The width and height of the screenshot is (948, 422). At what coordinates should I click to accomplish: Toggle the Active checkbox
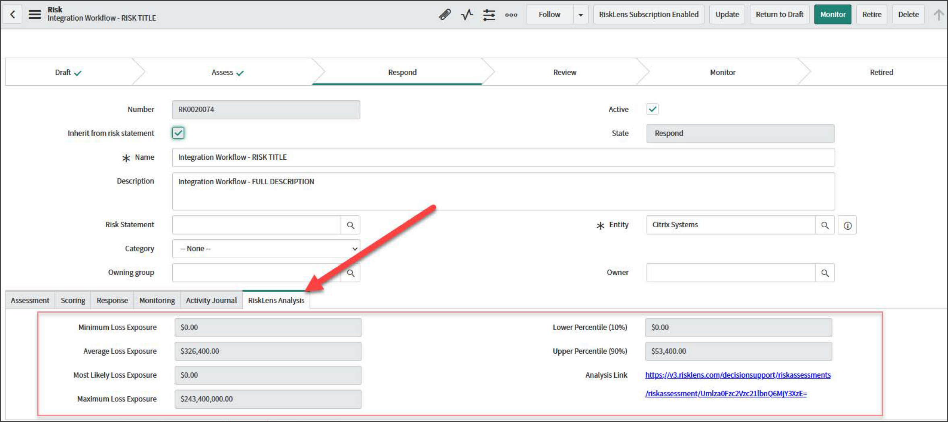point(652,109)
